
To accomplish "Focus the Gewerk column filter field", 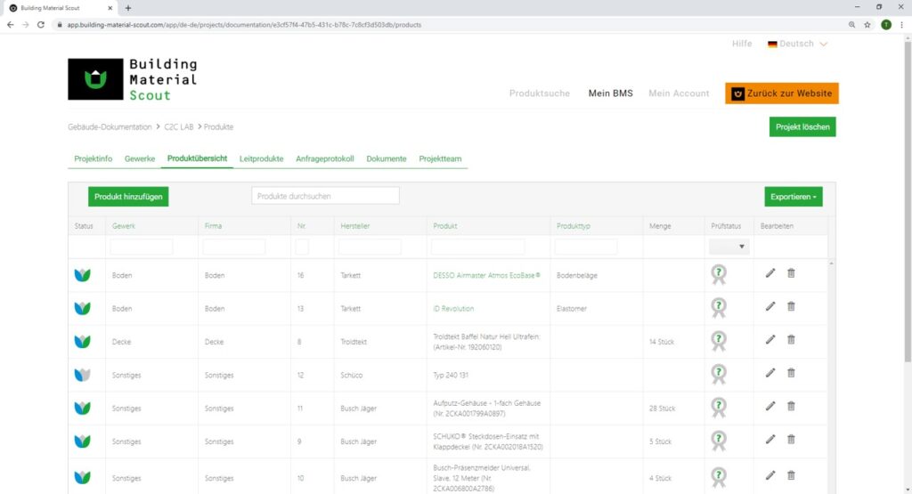I will click(x=142, y=247).
